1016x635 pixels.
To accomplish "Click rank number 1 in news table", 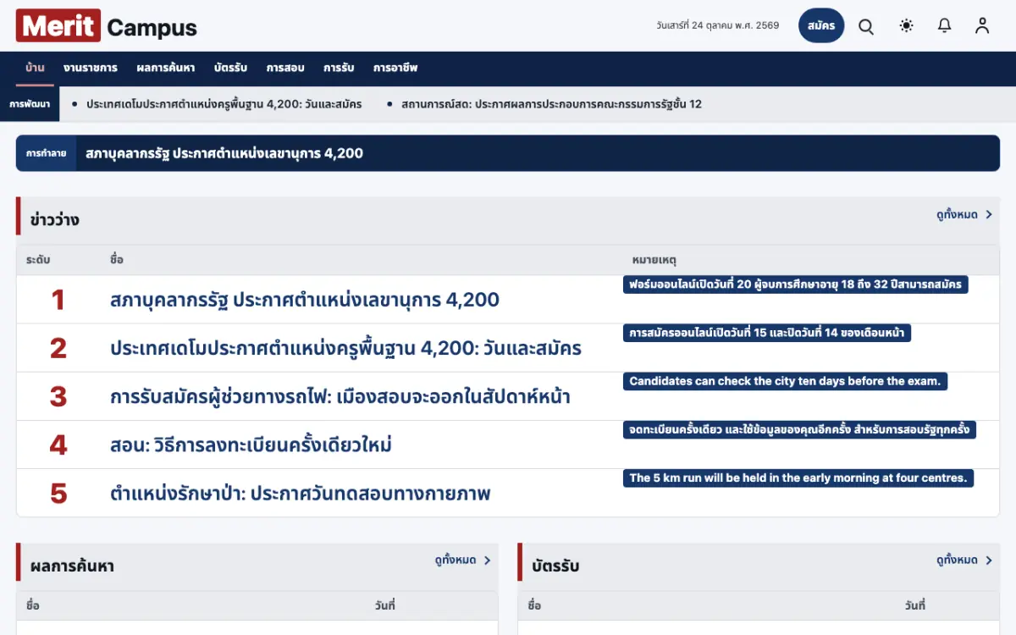I will 58,300.
